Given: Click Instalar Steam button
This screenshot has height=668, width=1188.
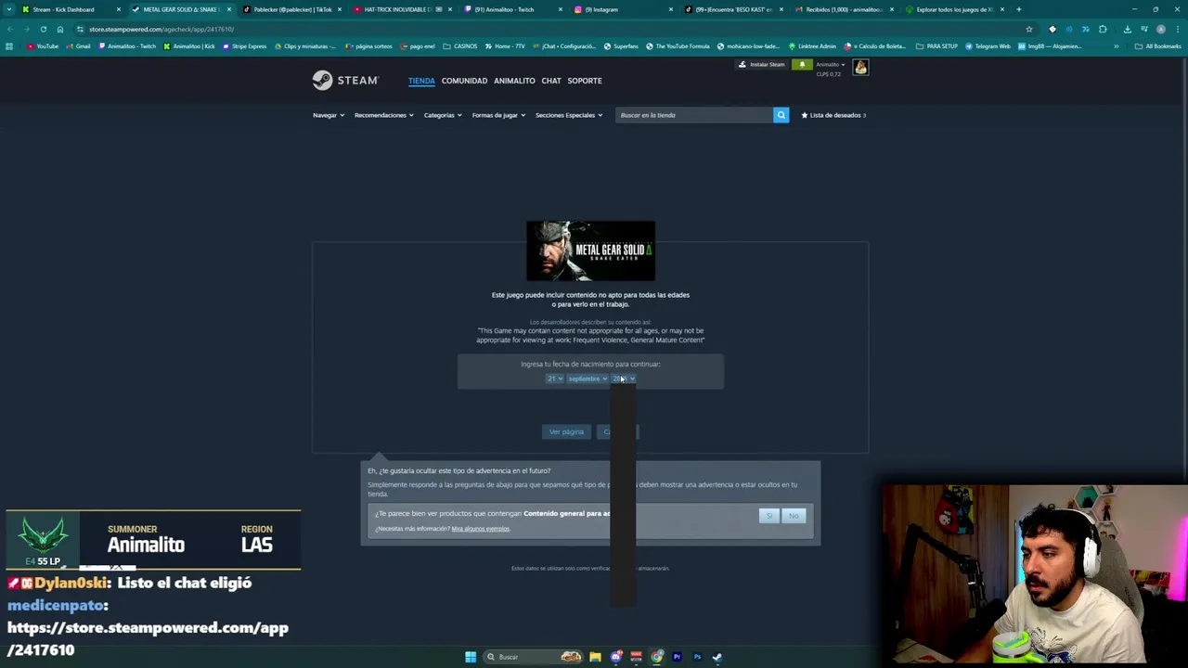Looking at the screenshot, I should click(x=761, y=64).
